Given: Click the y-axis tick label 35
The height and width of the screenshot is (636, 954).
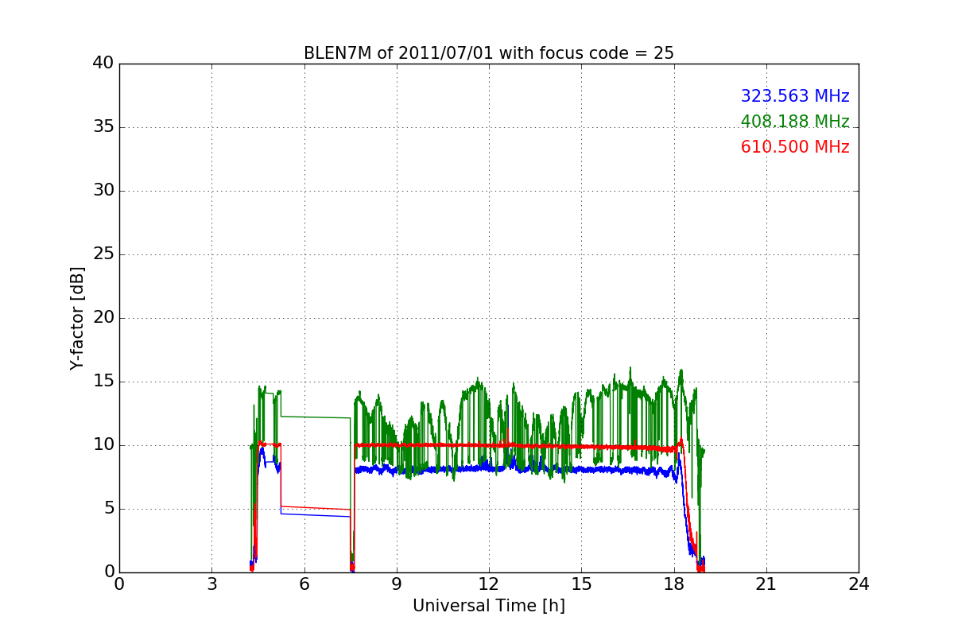Looking at the screenshot, I should (103, 127).
